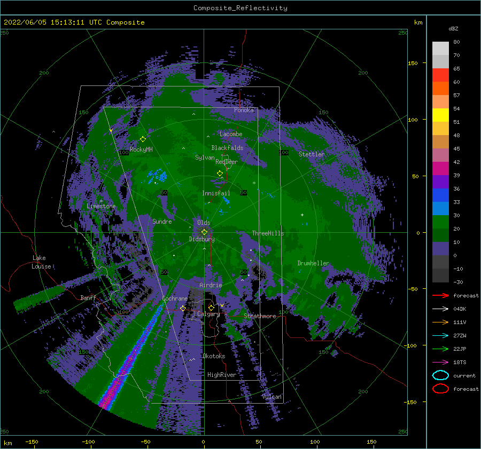481x449 pixels.
Task: Click the yellow radar-center diamond near Didsbury
Action: [204, 232]
